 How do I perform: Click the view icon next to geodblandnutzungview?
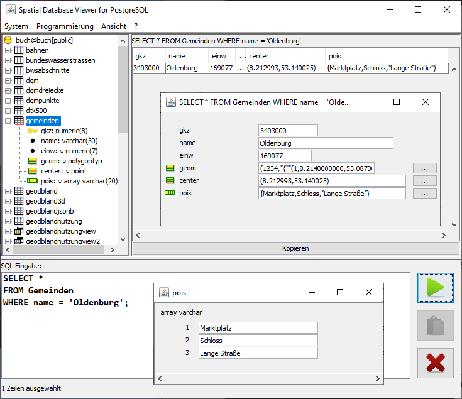coord(19,231)
